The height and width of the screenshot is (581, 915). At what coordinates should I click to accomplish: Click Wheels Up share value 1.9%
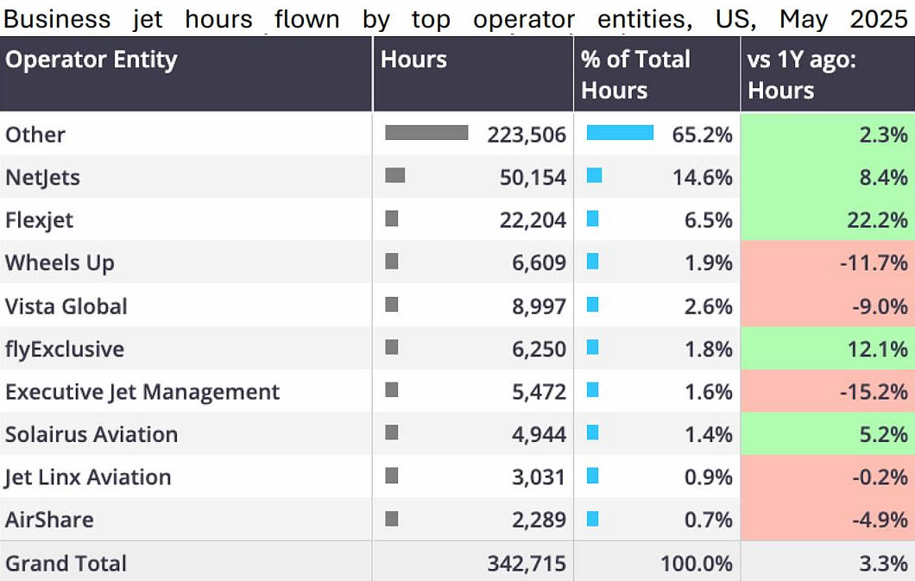click(709, 263)
